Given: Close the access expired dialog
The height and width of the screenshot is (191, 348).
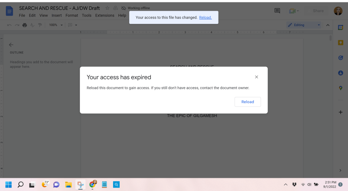Looking at the screenshot, I should [257, 77].
